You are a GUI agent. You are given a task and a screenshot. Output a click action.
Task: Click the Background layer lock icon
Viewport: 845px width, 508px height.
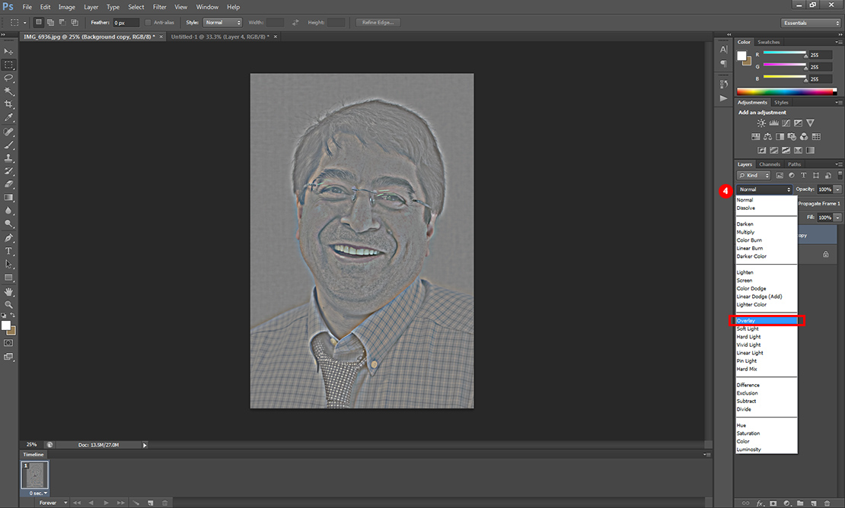pos(826,254)
